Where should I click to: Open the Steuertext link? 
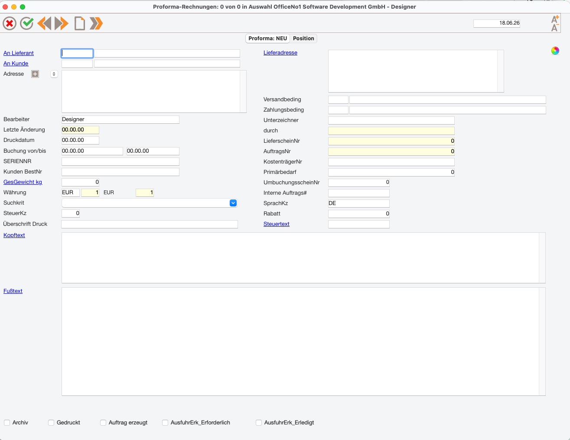coord(277,224)
